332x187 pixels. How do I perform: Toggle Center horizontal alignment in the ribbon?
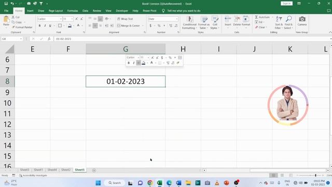tap(95, 25)
